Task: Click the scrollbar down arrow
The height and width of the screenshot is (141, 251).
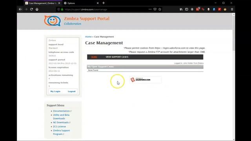Action: tap(234, 139)
